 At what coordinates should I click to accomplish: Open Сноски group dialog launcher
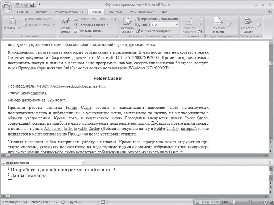(x=116, y=36)
